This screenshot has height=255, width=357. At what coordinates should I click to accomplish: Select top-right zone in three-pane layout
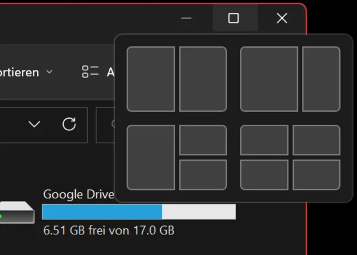pos(203,140)
